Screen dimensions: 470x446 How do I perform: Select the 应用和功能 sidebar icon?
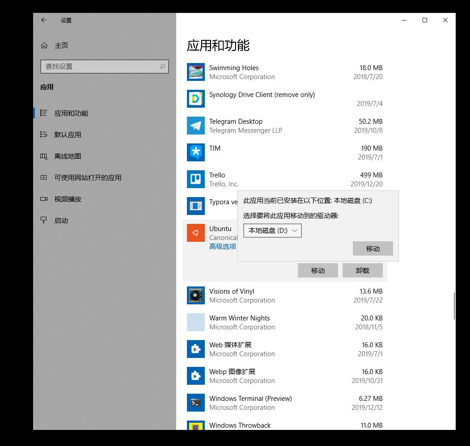coord(44,113)
